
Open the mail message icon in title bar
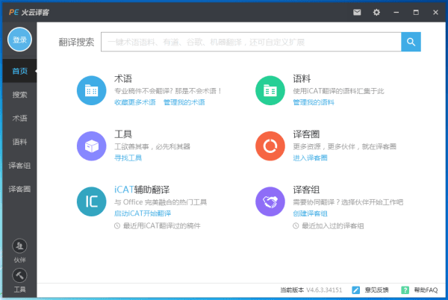(x=357, y=12)
